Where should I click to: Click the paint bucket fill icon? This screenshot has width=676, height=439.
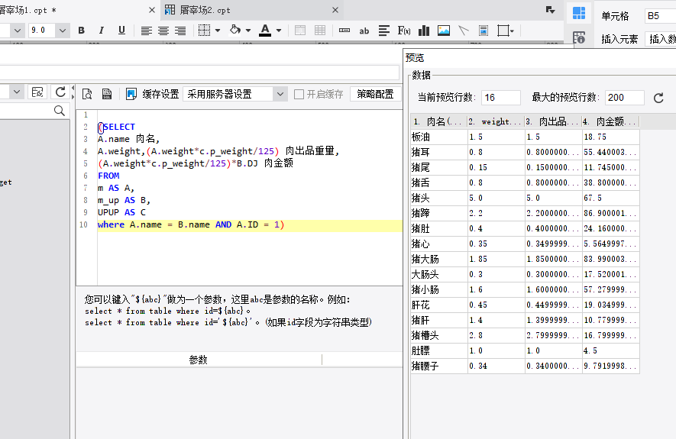click(x=235, y=31)
